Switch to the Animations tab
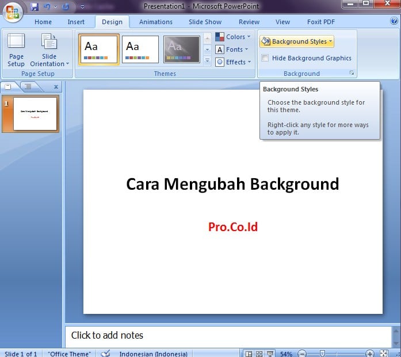This screenshot has width=401, height=357. [156, 22]
